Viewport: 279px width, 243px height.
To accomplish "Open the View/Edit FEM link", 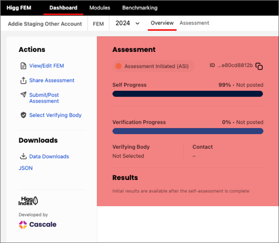I will pos(46,66).
